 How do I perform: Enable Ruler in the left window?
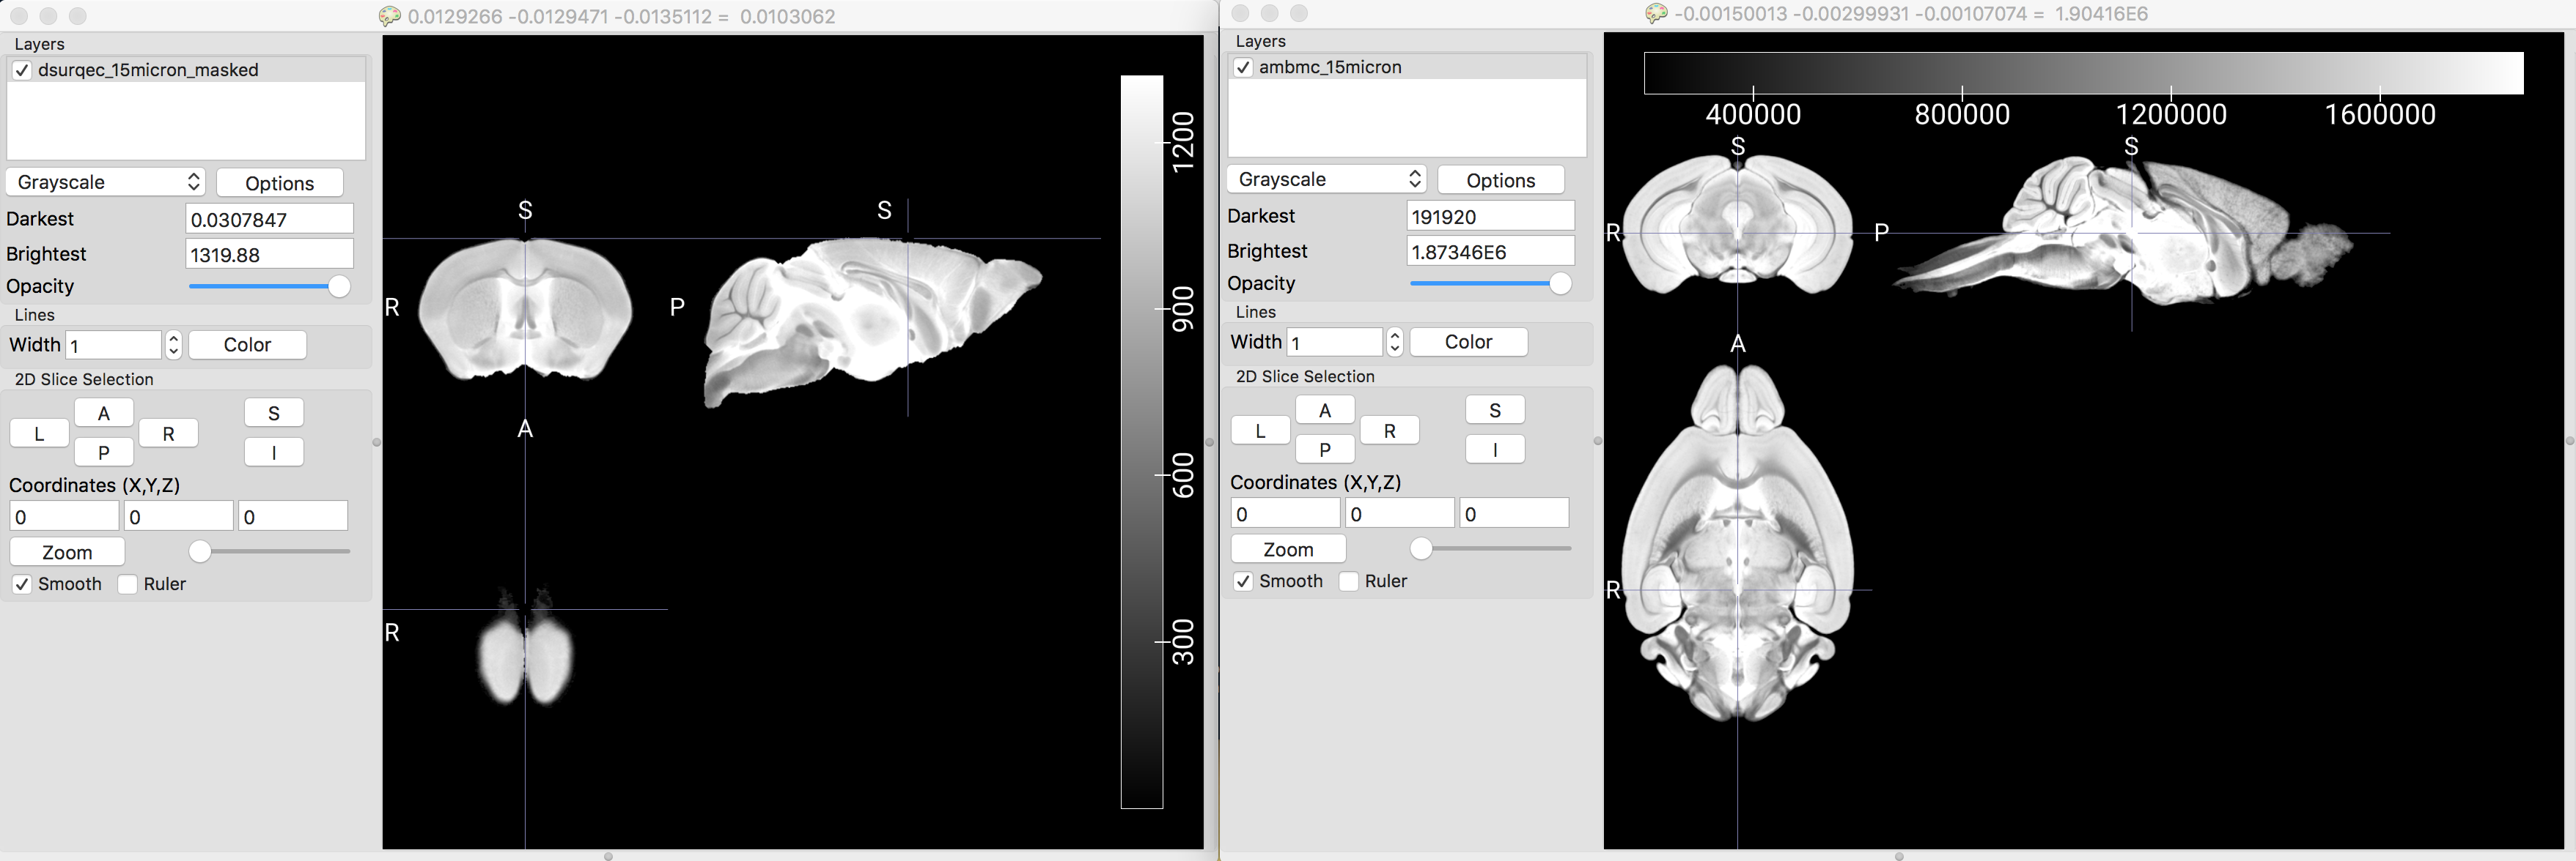pos(128,584)
